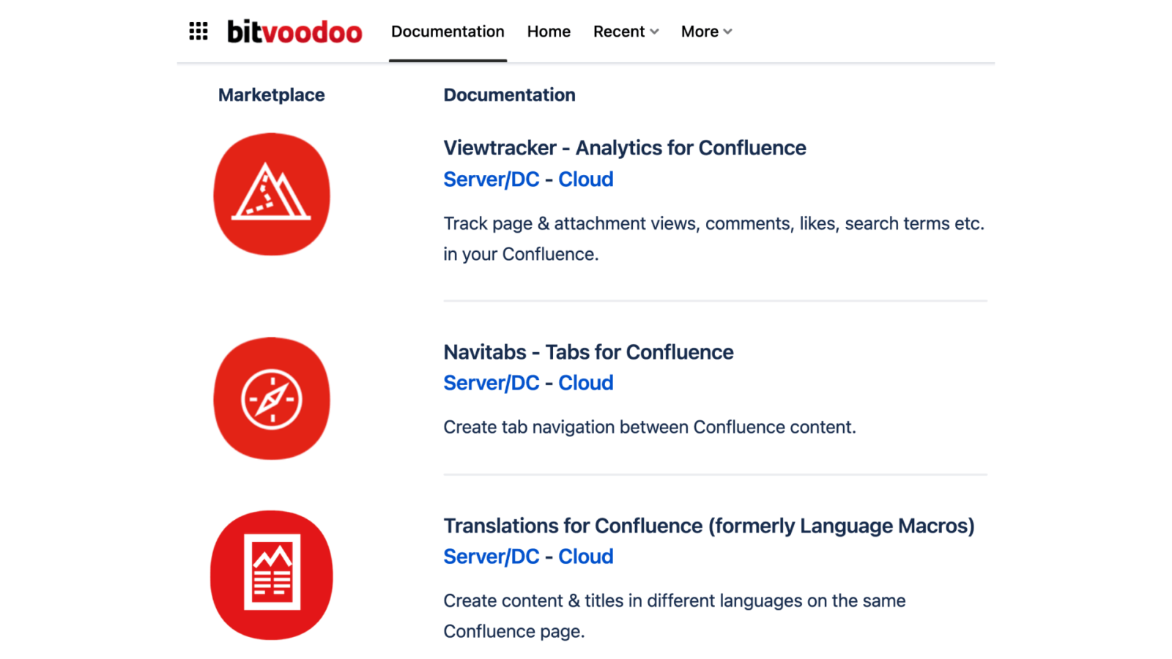Expand the Recent dropdown menu
Viewport: 1172px width, 659px height.
(625, 31)
